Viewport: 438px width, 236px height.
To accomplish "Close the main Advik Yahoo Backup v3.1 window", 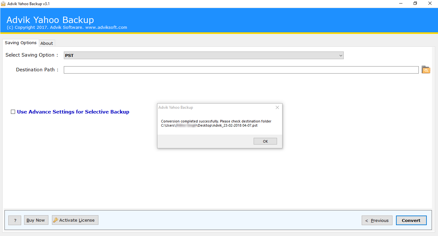I will click(x=430, y=4).
